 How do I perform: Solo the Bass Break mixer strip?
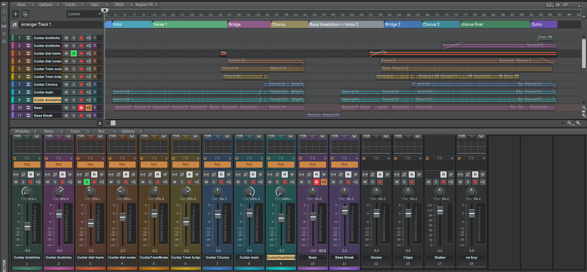[x=341, y=182]
